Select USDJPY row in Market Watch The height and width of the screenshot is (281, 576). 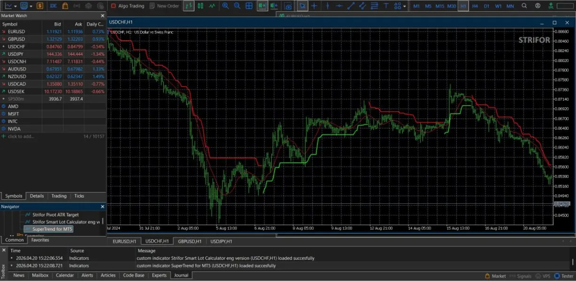click(x=16, y=54)
